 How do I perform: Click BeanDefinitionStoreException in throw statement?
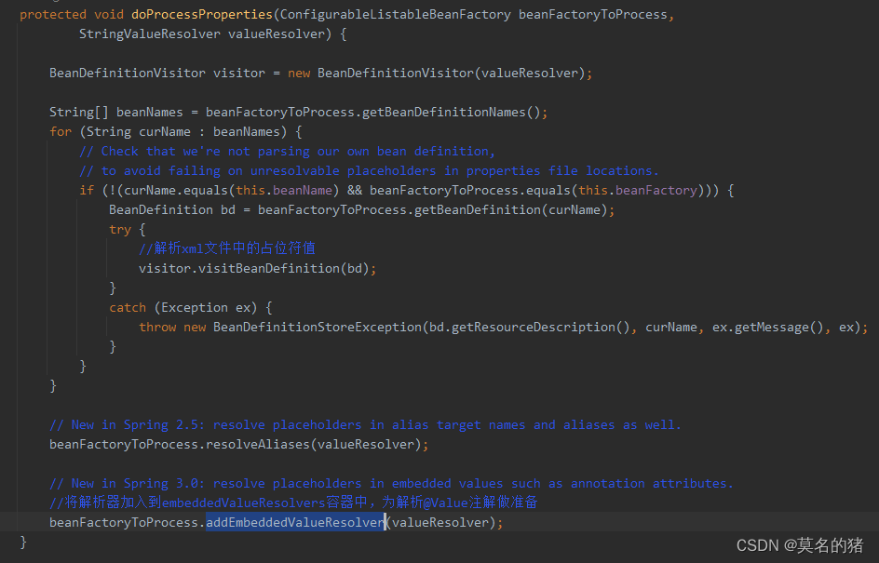pos(318,328)
